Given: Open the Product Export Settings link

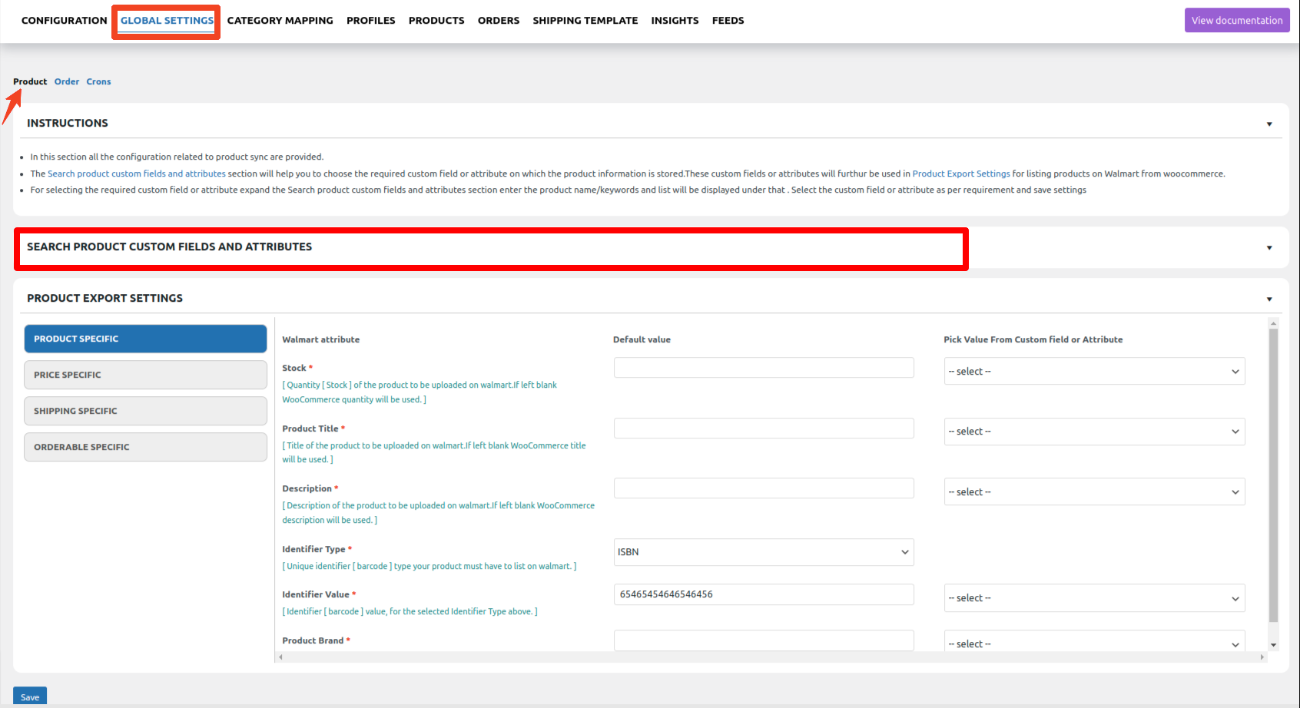Looking at the screenshot, I should pyautogui.click(x=960, y=173).
